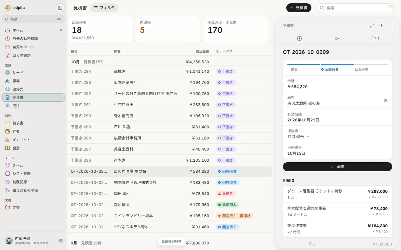Sort by 税込金額 column header
This screenshot has height=250, width=401.
203,51
